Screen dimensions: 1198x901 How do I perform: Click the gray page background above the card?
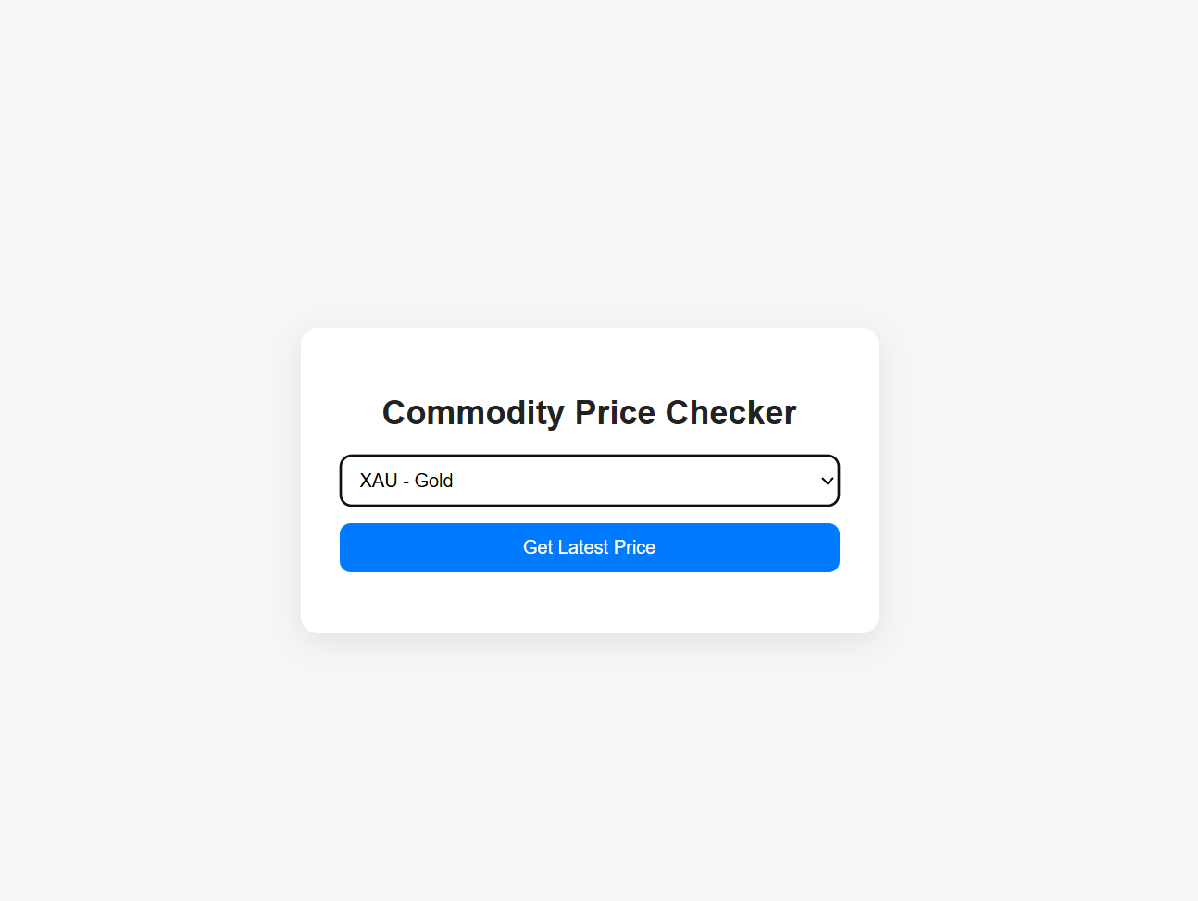(x=589, y=167)
